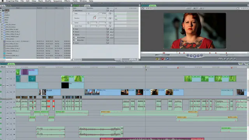Lock the A3 audio track
The height and width of the screenshot is (140, 249).
pyautogui.click(x=11, y=113)
